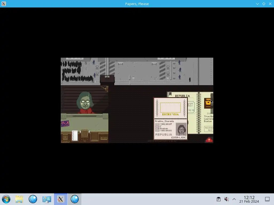Open the system settings taskbar icon
274x205 pixels.
(47, 199)
